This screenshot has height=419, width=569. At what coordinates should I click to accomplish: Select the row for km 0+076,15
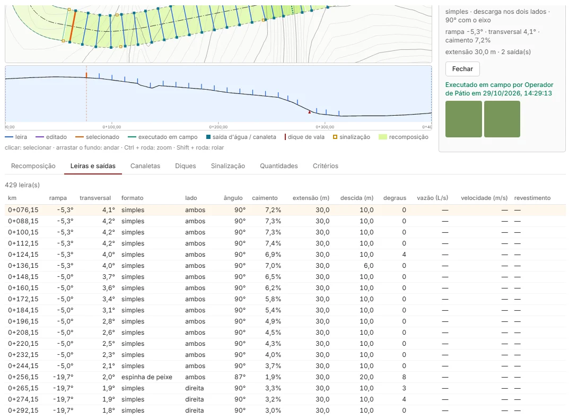click(285, 210)
